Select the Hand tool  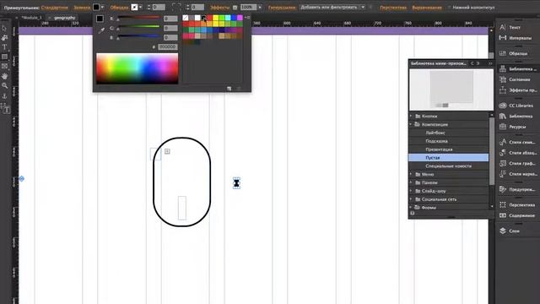click(x=4, y=76)
